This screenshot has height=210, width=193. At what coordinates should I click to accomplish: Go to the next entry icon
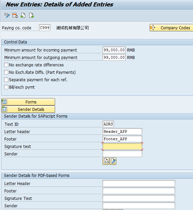32,16
